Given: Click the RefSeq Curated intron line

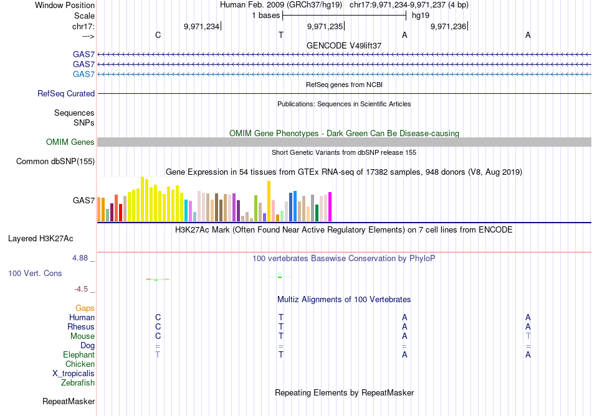Looking at the screenshot, I should (x=344, y=93).
